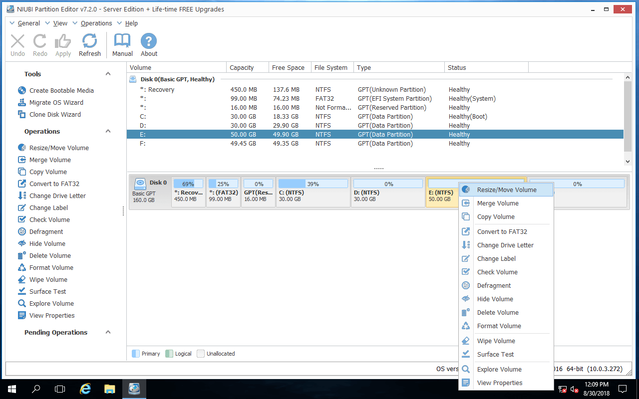
Task: Open Internet Explorer from taskbar
Action: point(85,389)
